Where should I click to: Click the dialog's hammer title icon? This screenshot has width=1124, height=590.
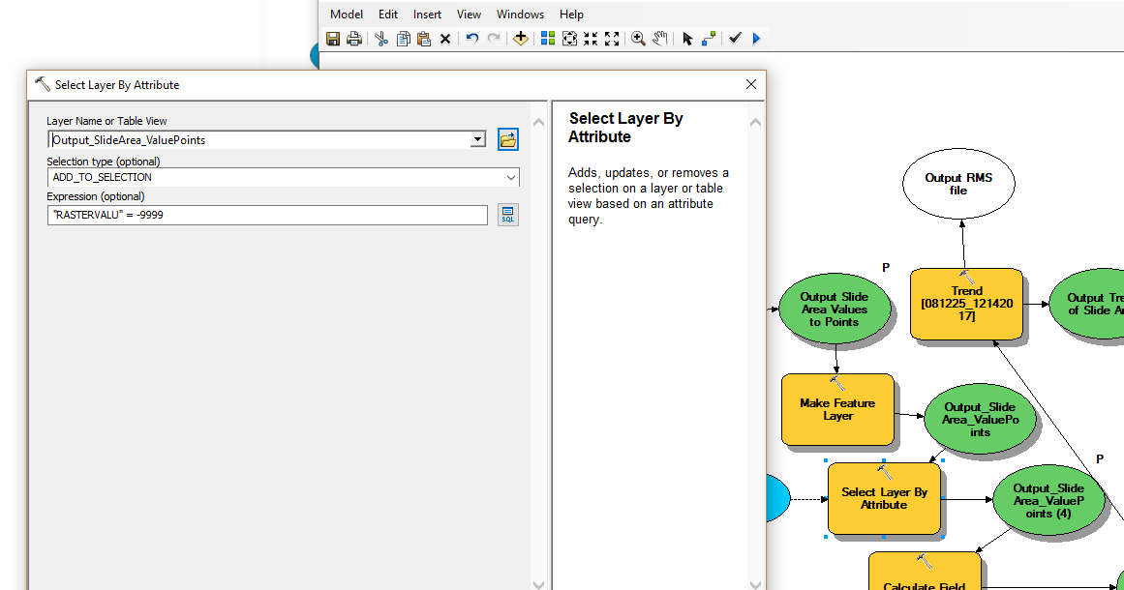coord(43,84)
